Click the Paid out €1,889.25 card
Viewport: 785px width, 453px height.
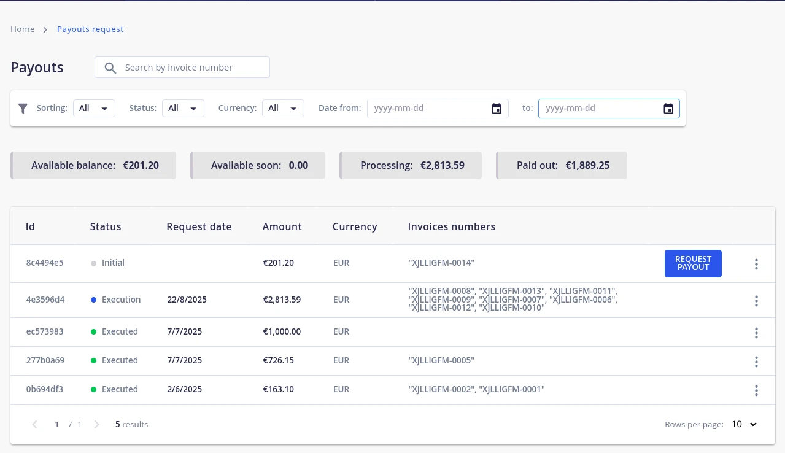(562, 165)
